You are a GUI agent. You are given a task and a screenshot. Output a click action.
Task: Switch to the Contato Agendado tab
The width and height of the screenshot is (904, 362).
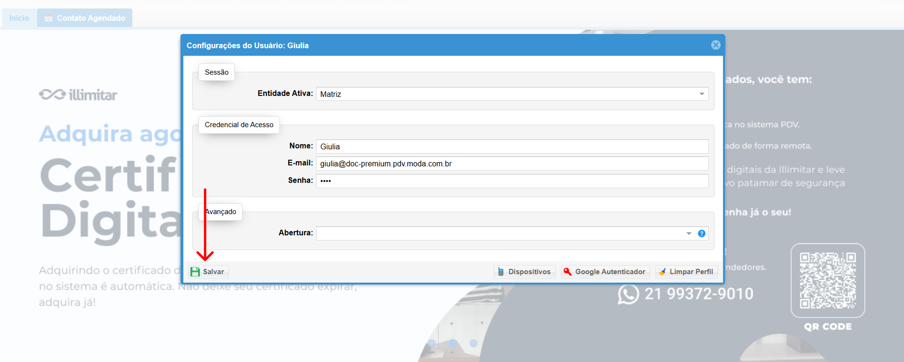[x=85, y=18]
